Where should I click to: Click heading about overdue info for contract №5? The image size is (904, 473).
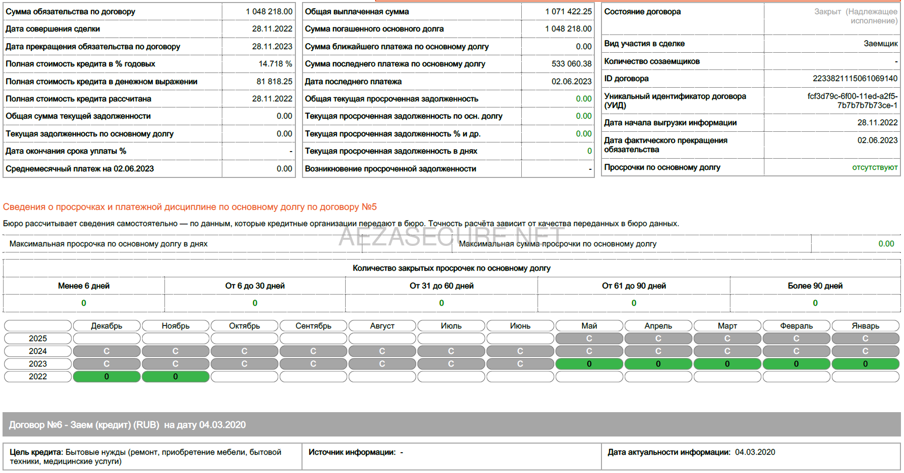(190, 207)
